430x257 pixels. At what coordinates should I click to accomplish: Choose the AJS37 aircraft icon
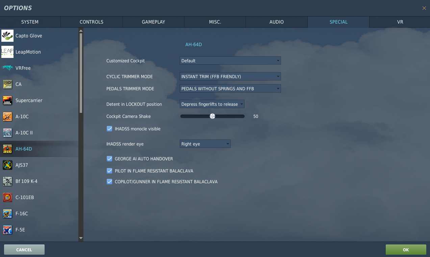(7, 165)
